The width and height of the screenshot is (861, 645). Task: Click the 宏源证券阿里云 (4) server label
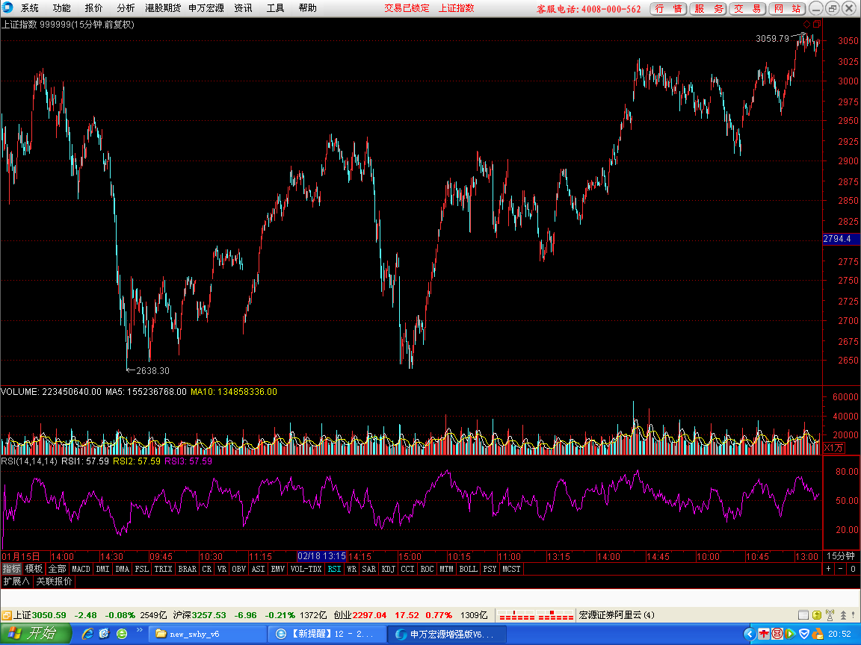click(x=617, y=615)
